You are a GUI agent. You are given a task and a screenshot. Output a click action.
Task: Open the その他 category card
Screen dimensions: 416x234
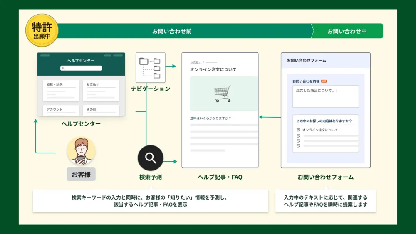click(101, 111)
